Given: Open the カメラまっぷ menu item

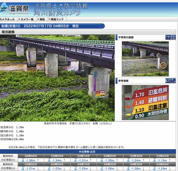Looking at the screenshot, I should (x=7, y=19).
